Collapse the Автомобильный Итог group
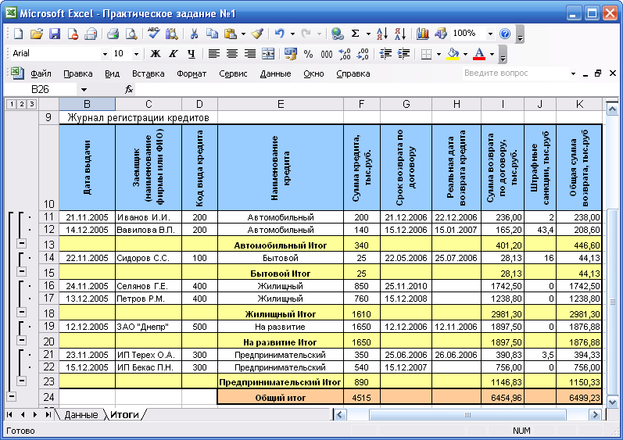Image resolution: width=623 pixels, height=440 pixels. coord(22,243)
